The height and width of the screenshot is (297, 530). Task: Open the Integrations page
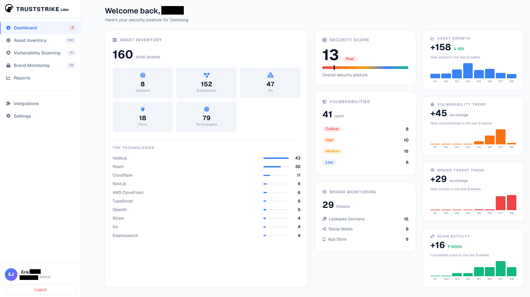coord(41,103)
